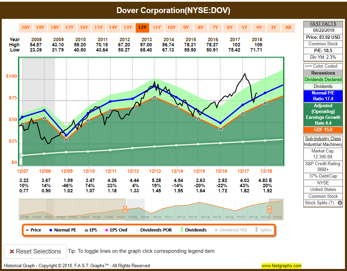The width and height of the screenshot is (347, 271).
Task: Click the Dover Corporation(NYSE:DOV) title
Action: point(173,10)
